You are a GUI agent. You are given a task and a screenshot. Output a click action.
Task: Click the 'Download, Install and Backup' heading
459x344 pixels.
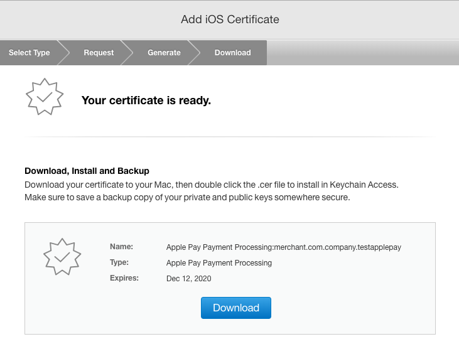87,171
